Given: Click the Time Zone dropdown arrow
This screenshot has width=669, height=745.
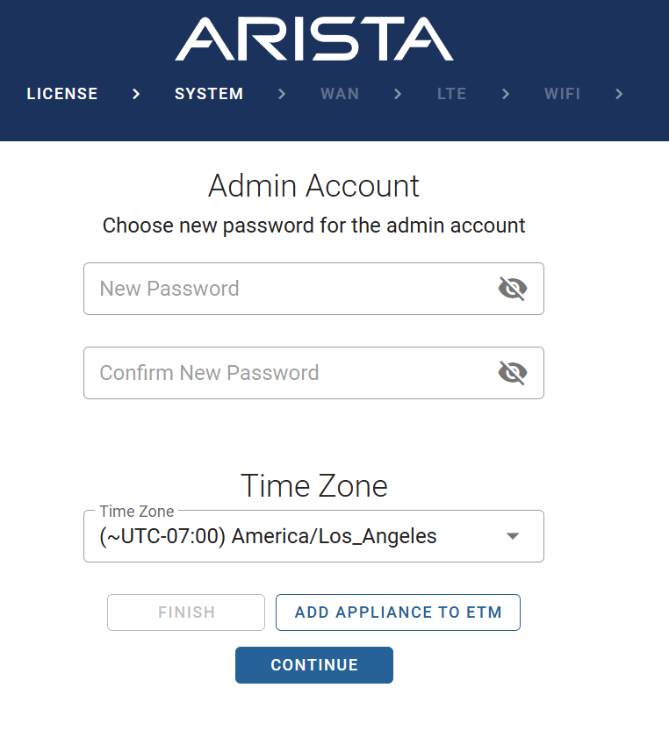Looking at the screenshot, I should (514, 536).
